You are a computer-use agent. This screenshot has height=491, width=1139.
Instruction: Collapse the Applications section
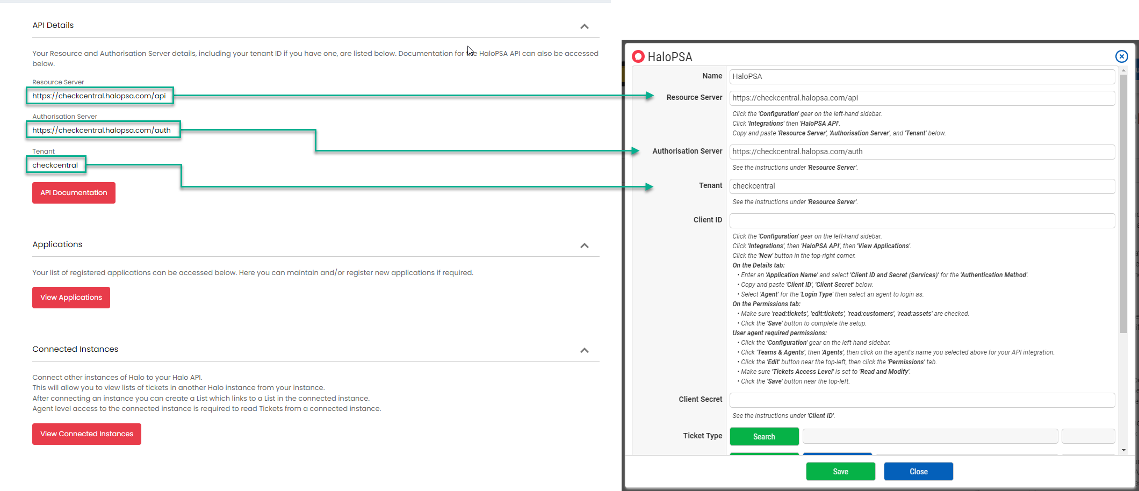(585, 245)
